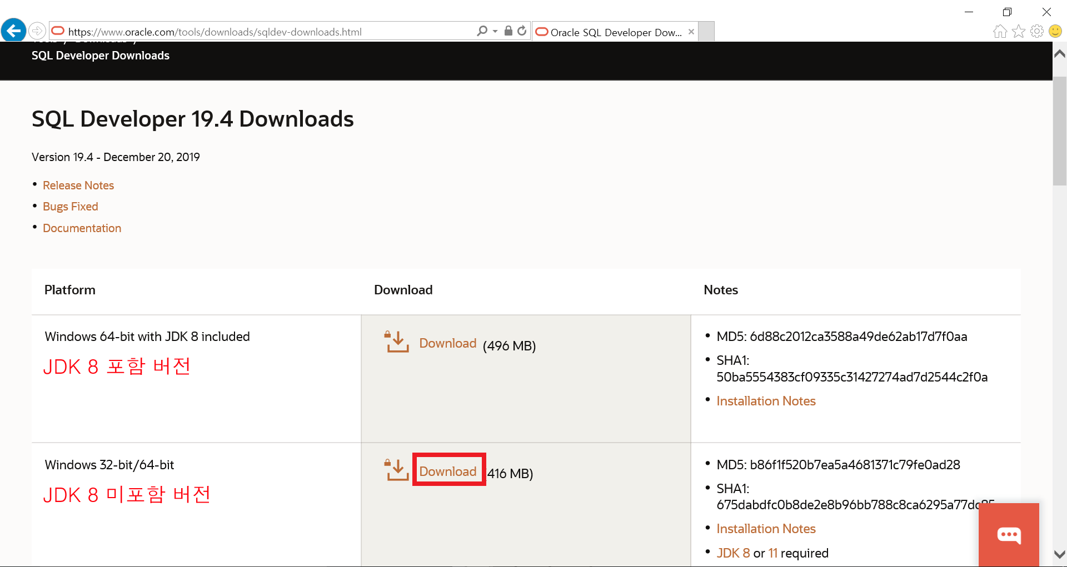Open the Bugs Fixed link
This screenshot has height=567, width=1067.
tap(71, 207)
